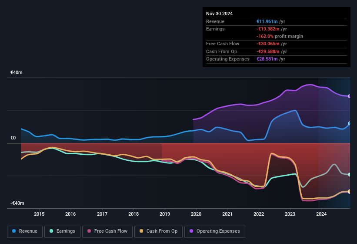Click the teal Earnings legend dot
Image resolution: width=357 pixels, height=244 pixels.
52,231
